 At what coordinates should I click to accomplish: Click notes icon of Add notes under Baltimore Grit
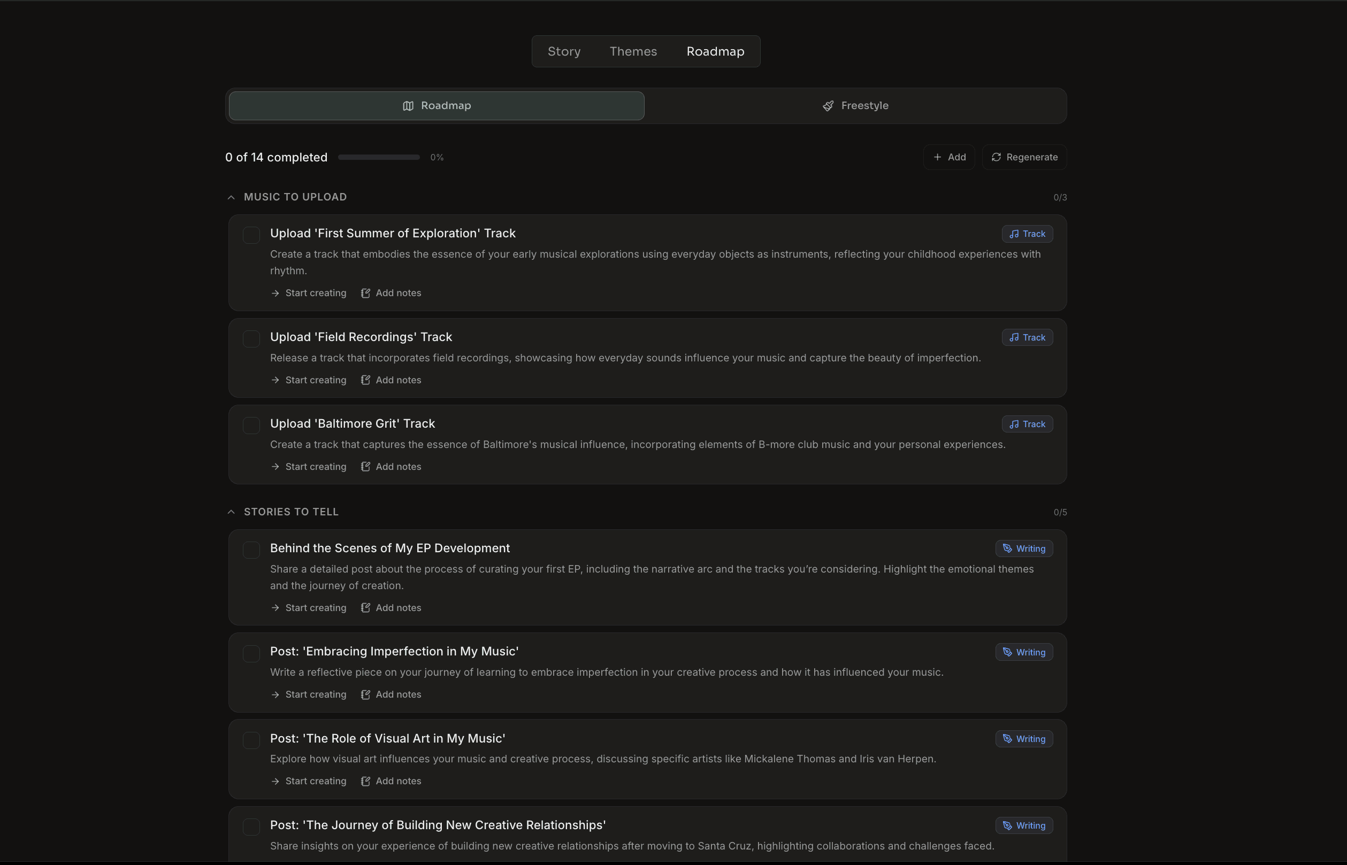tap(365, 467)
